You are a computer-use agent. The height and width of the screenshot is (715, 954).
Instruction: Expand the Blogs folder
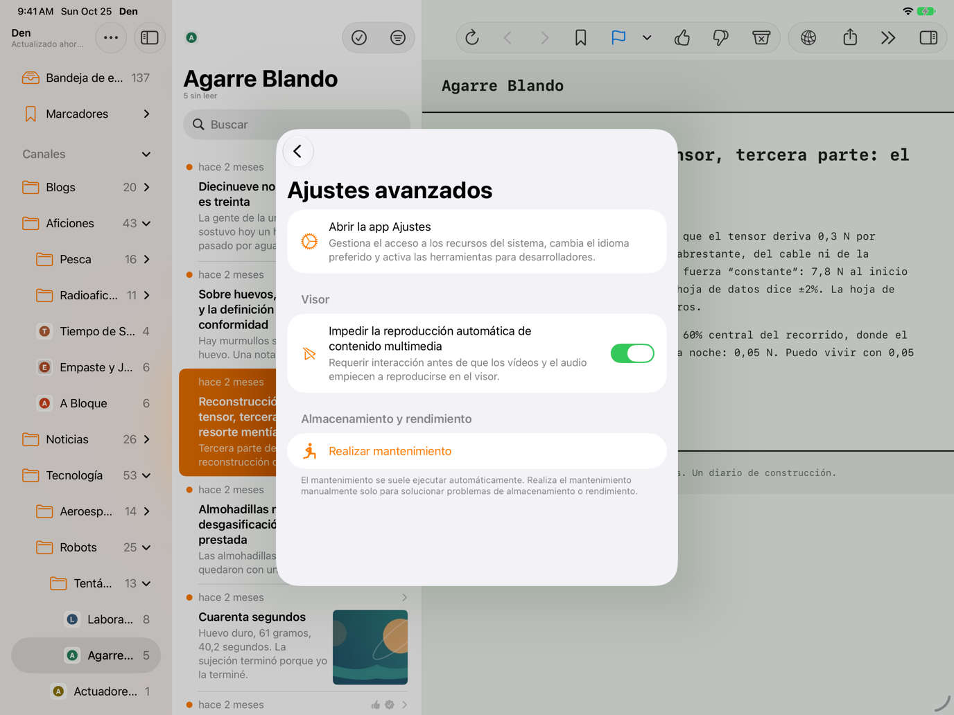tap(146, 188)
